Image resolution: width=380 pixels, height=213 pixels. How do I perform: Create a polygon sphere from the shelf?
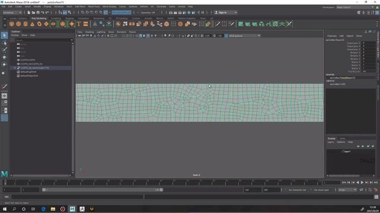click(x=12, y=24)
